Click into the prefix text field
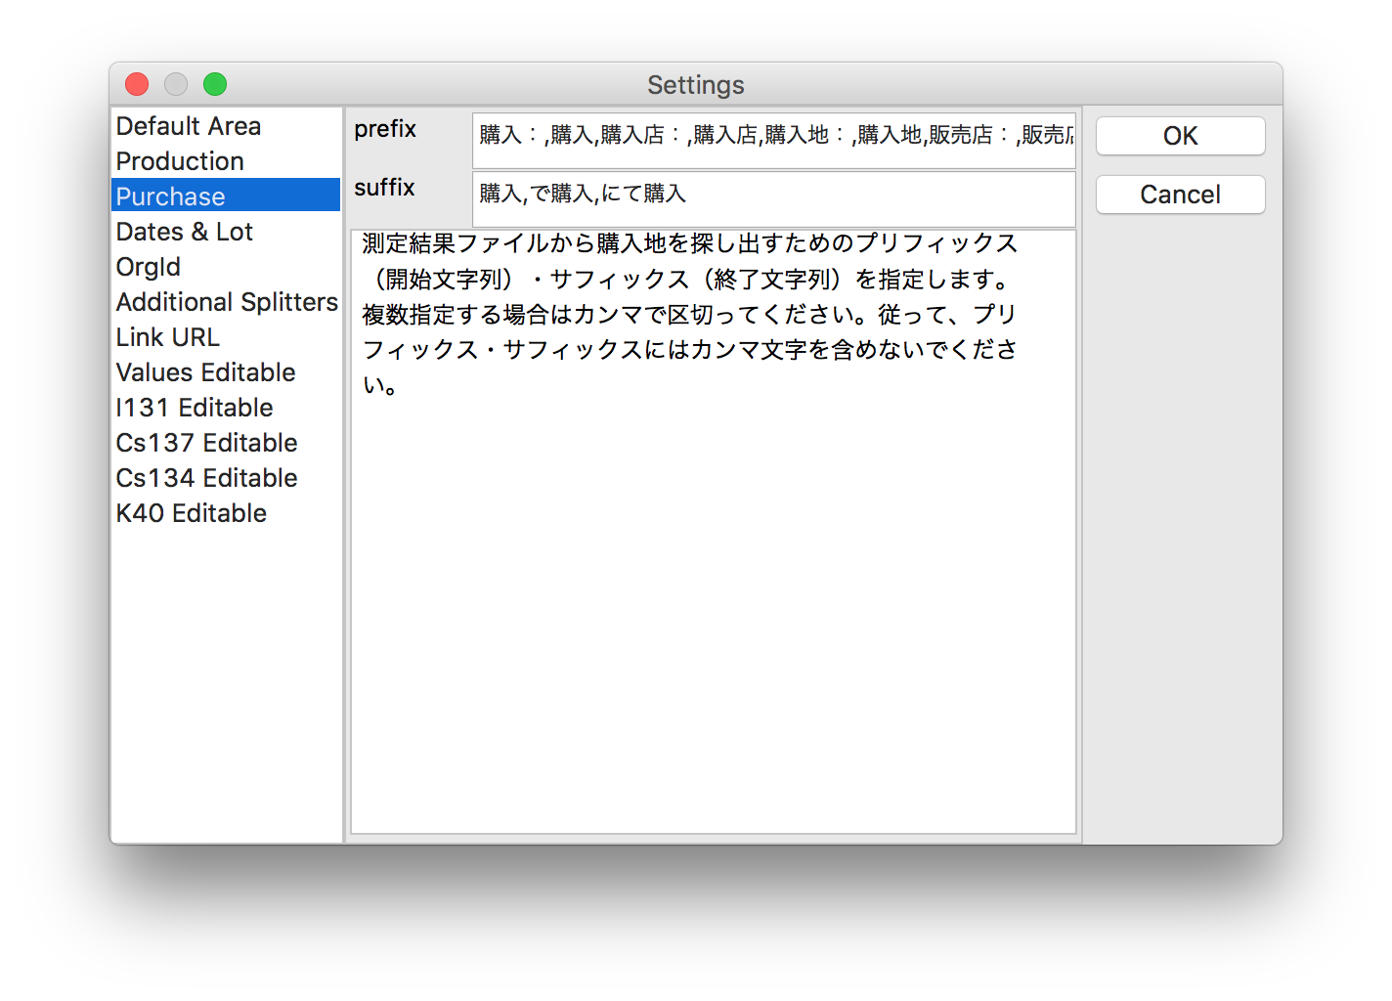 click(774, 141)
